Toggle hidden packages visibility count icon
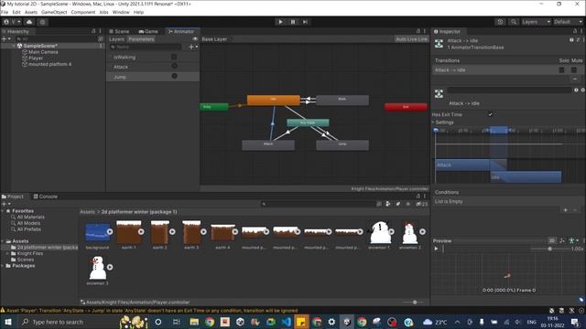Screen dimensions: 586x329 [x=422, y=204]
